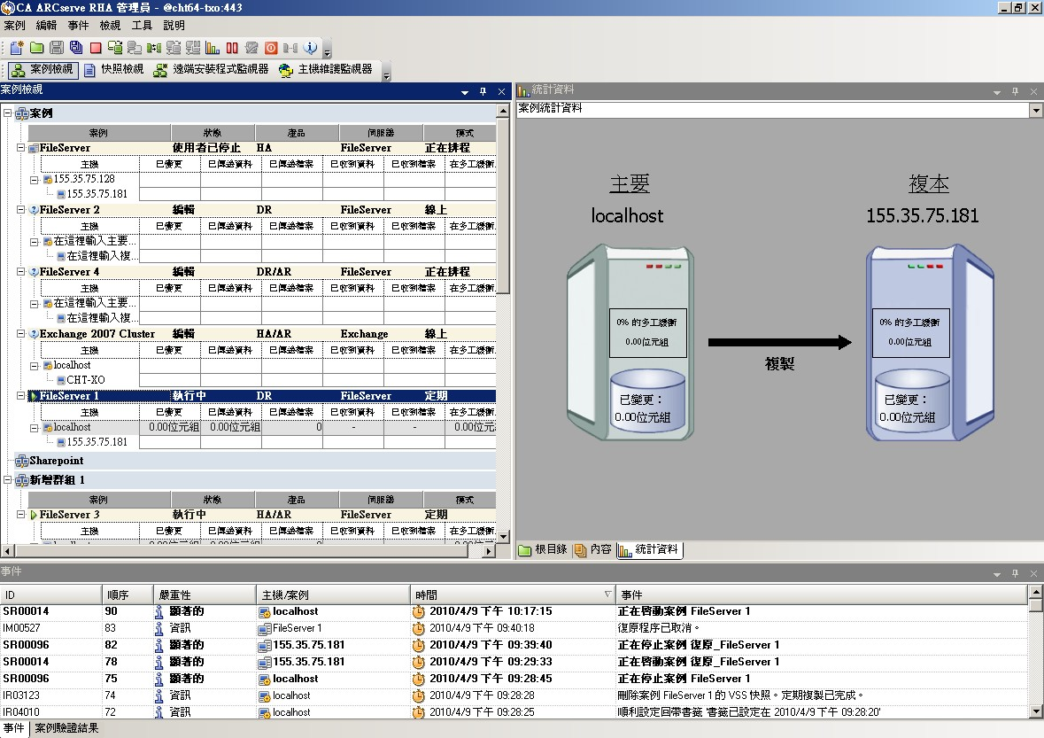Open the 案例統計資料 dropdown

point(1035,109)
